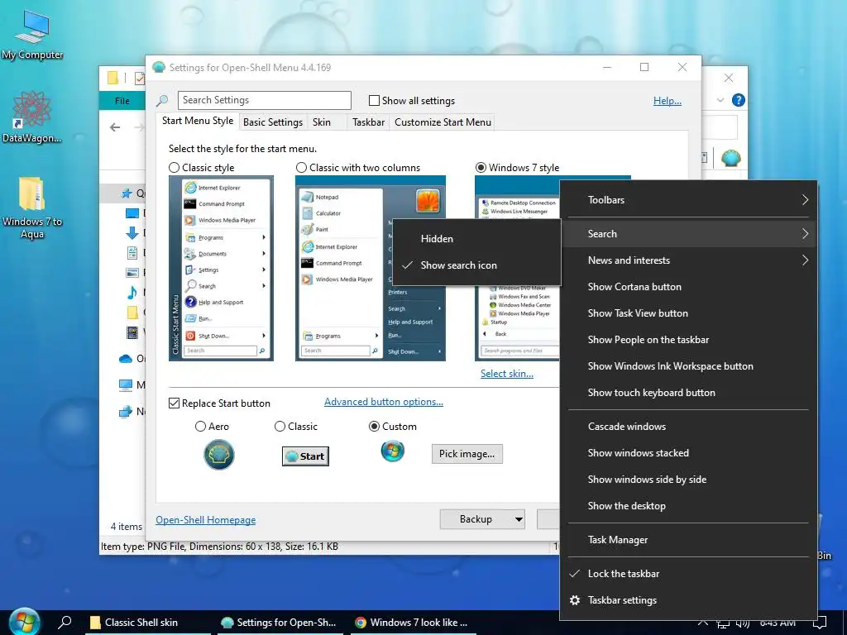
Task: Click the gear icon next to Taskbar settings
Action: 575,600
